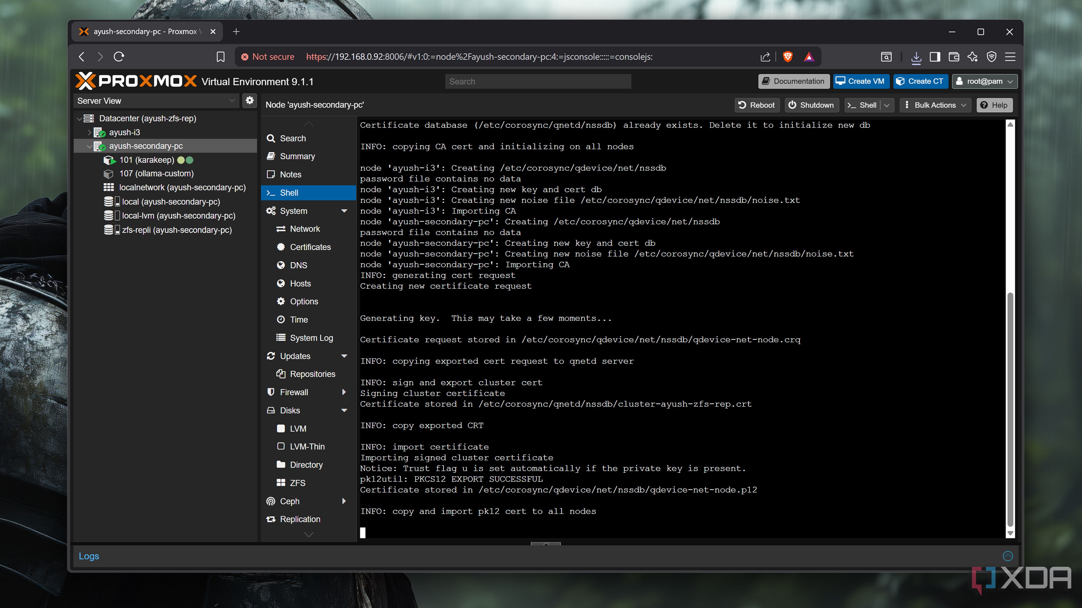Open the root@pam user menu
Viewport: 1082px width, 608px height.
tap(985, 81)
